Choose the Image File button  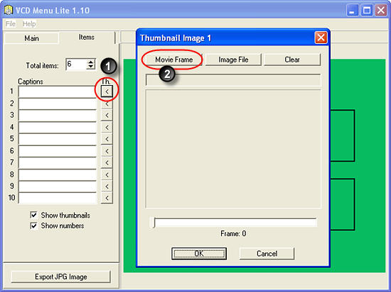[x=233, y=60]
